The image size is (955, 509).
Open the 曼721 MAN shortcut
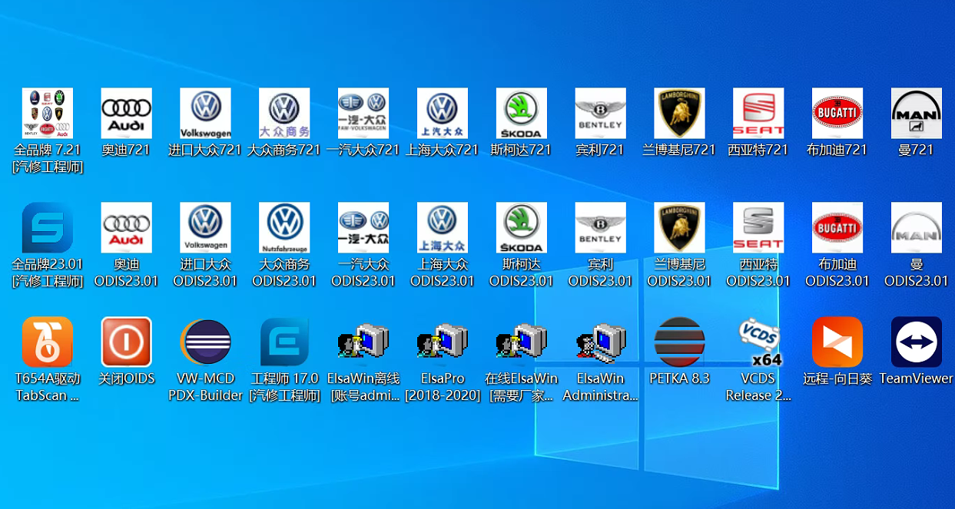[916, 114]
